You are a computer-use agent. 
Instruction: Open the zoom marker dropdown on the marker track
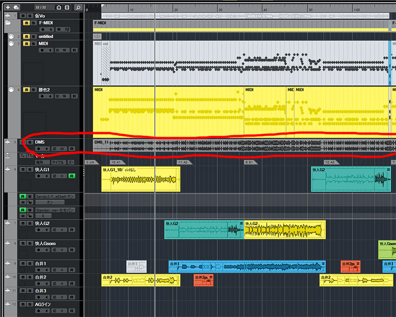(x=71, y=162)
